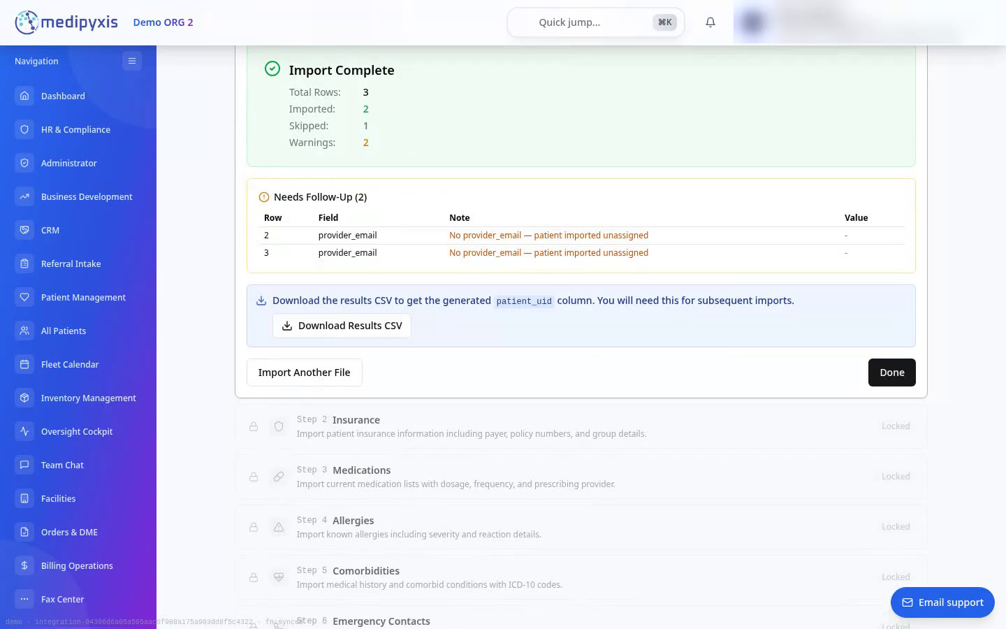Image resolution: width=1006 pixels, height=629 pixels.
Task: Open Email support chat button
Action: click(x=942, y=602)
